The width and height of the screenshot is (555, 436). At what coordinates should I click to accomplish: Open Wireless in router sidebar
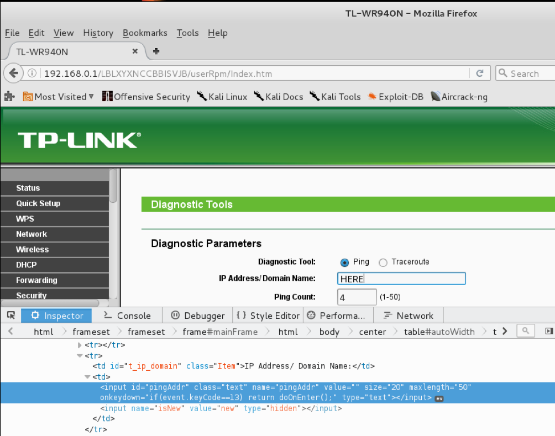pos(55,249)
